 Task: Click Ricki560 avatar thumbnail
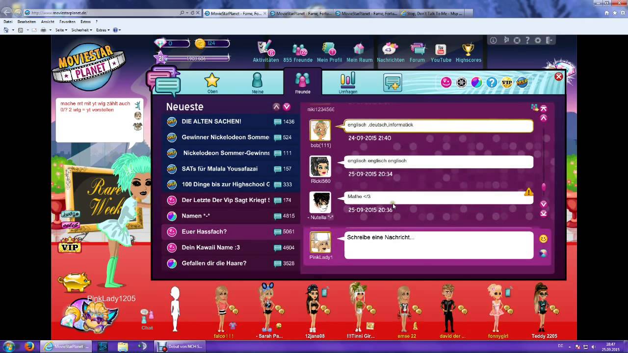coord(320,166)
